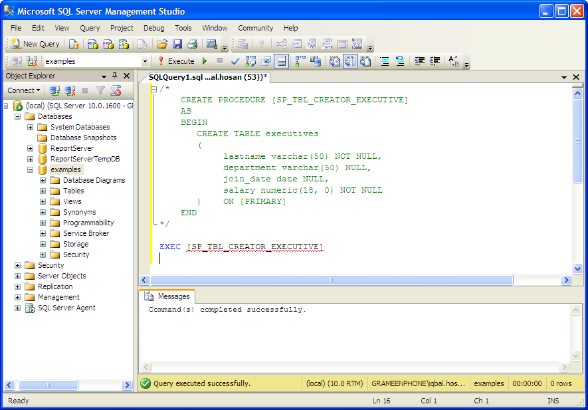Open the Query Options icon

point(266,60)
